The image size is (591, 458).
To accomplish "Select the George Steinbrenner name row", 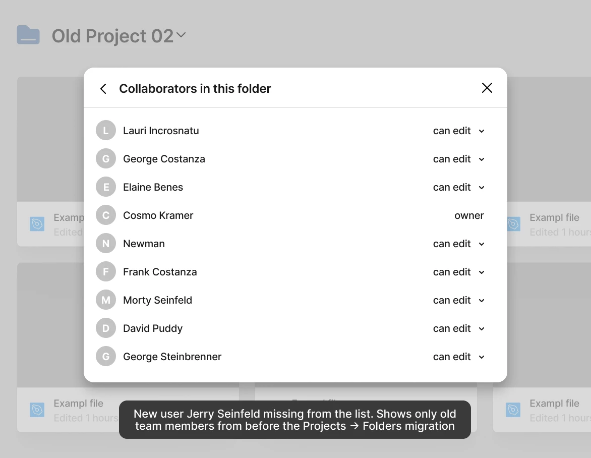I will point(295,357).
